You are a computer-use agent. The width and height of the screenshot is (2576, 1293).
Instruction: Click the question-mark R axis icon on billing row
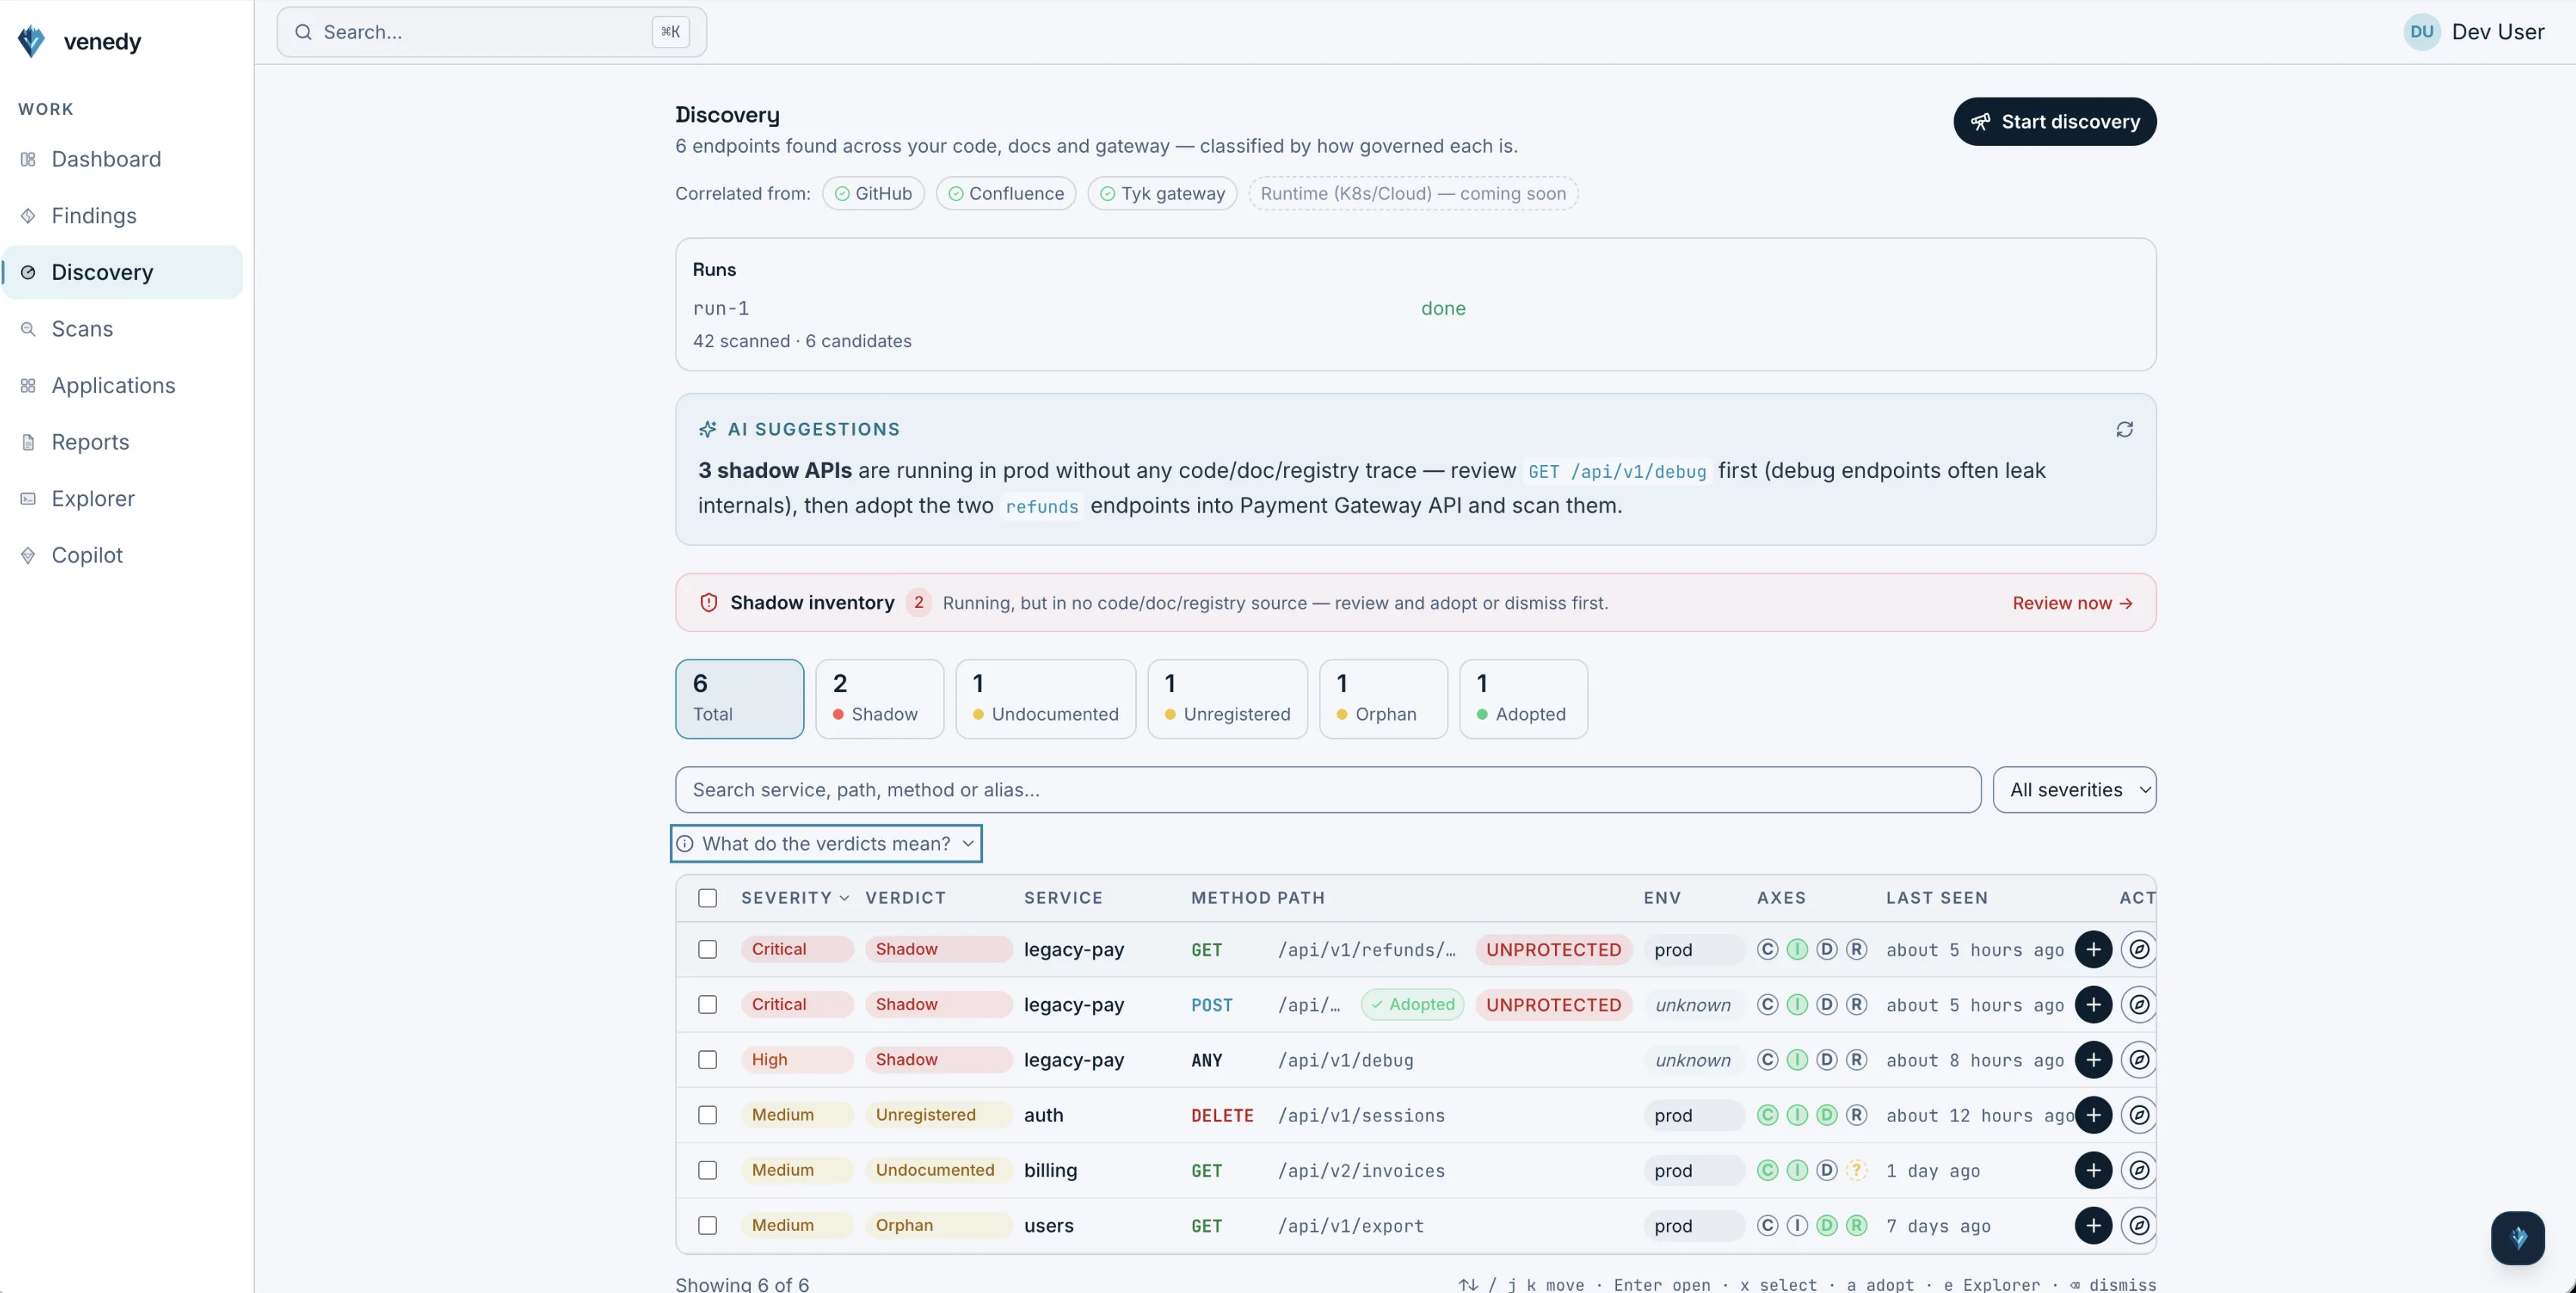[x=1856, y=1170]
